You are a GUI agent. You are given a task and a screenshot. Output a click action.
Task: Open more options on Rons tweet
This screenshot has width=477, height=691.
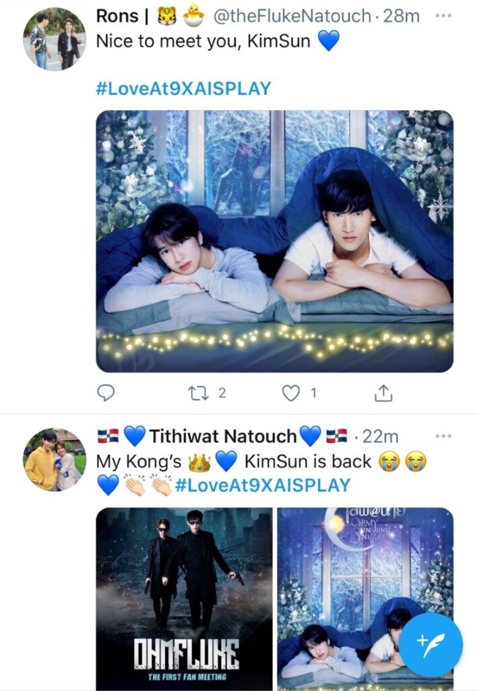(443, 15)
